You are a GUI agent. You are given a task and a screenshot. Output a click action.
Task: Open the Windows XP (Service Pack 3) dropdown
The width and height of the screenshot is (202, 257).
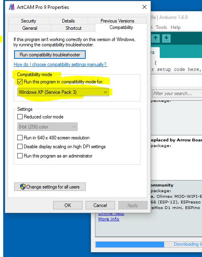pyautogui.click(x=63, y=92)
